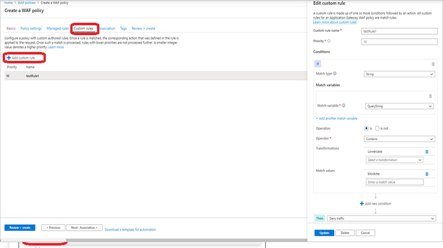The height and width of the screenshot is (248, 443).
Task: Expand the Operator Contains dropdown
Action: 399,139
